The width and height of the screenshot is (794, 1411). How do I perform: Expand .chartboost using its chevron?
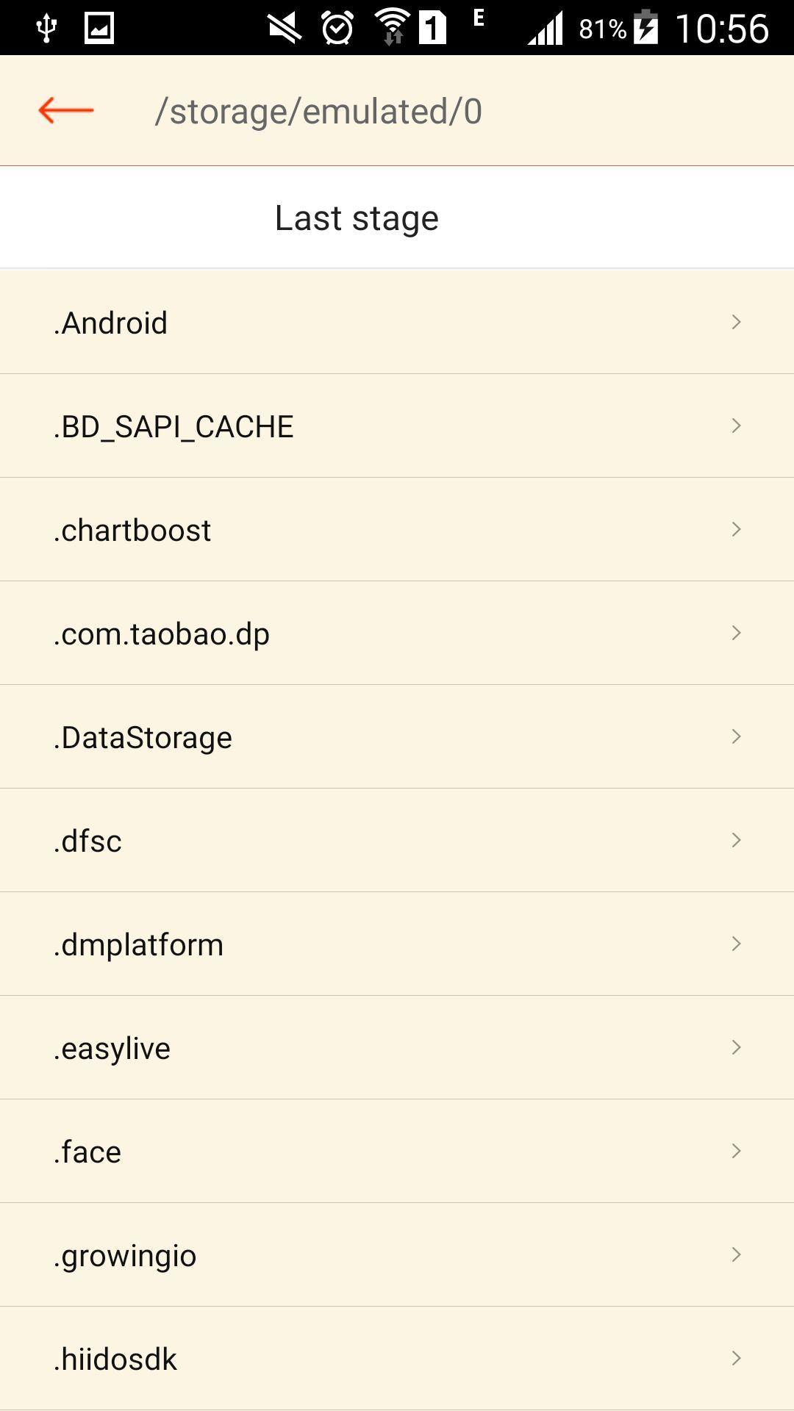(736, 529)
